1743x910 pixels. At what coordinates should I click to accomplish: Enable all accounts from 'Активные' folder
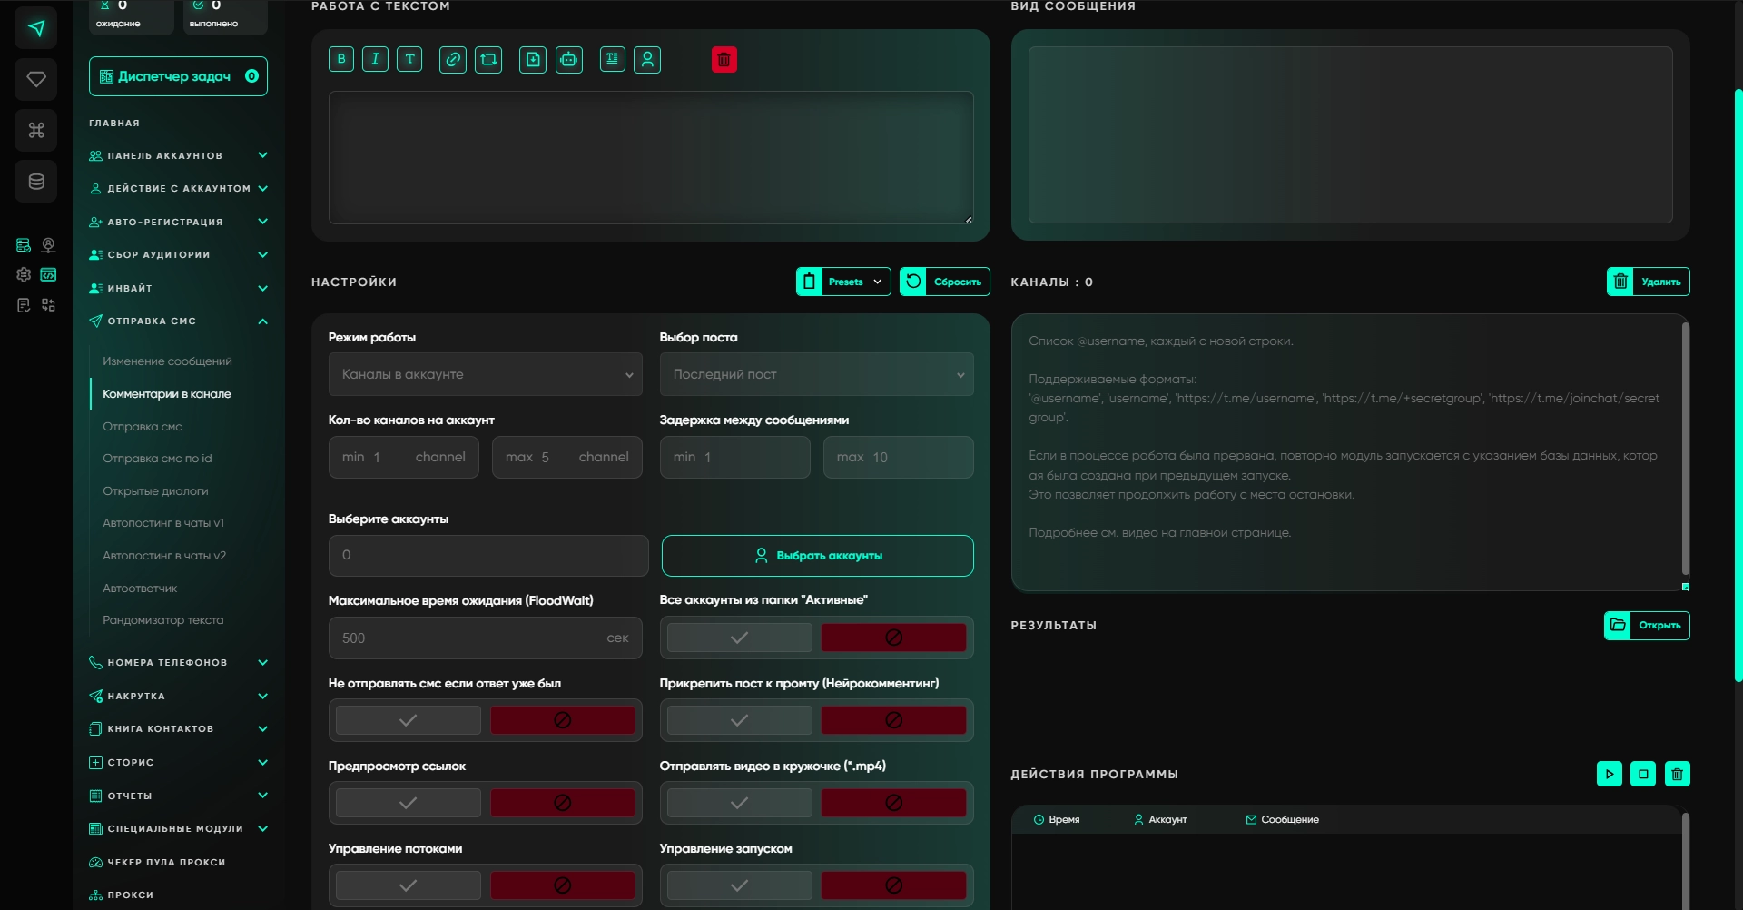coord(739,638)
